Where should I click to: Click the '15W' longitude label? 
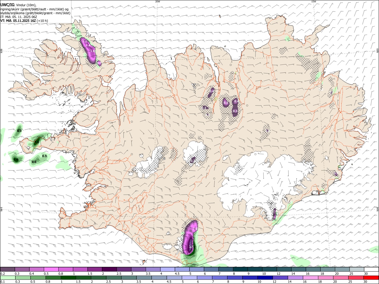pyautogui.click(x=314, y=1)
